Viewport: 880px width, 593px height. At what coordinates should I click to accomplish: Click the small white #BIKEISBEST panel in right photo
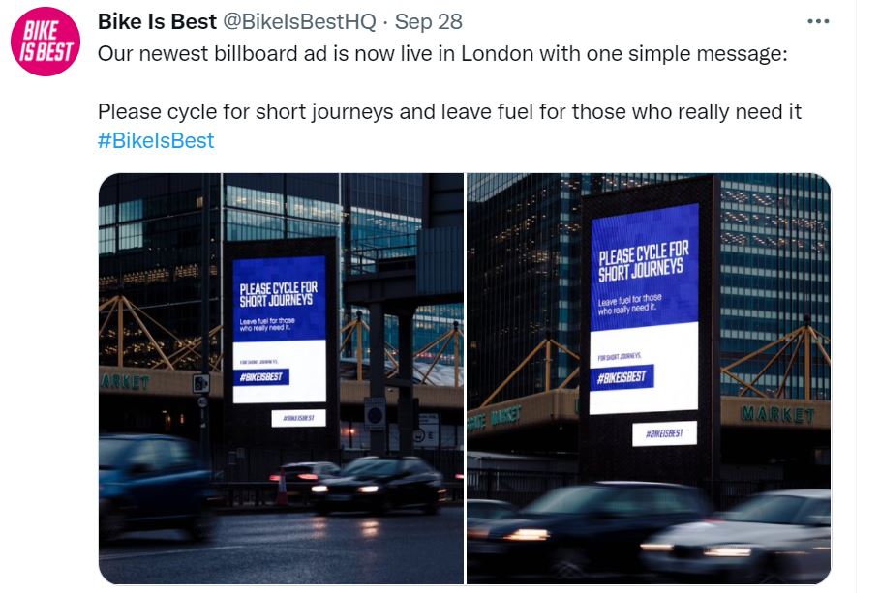(664, 433)
